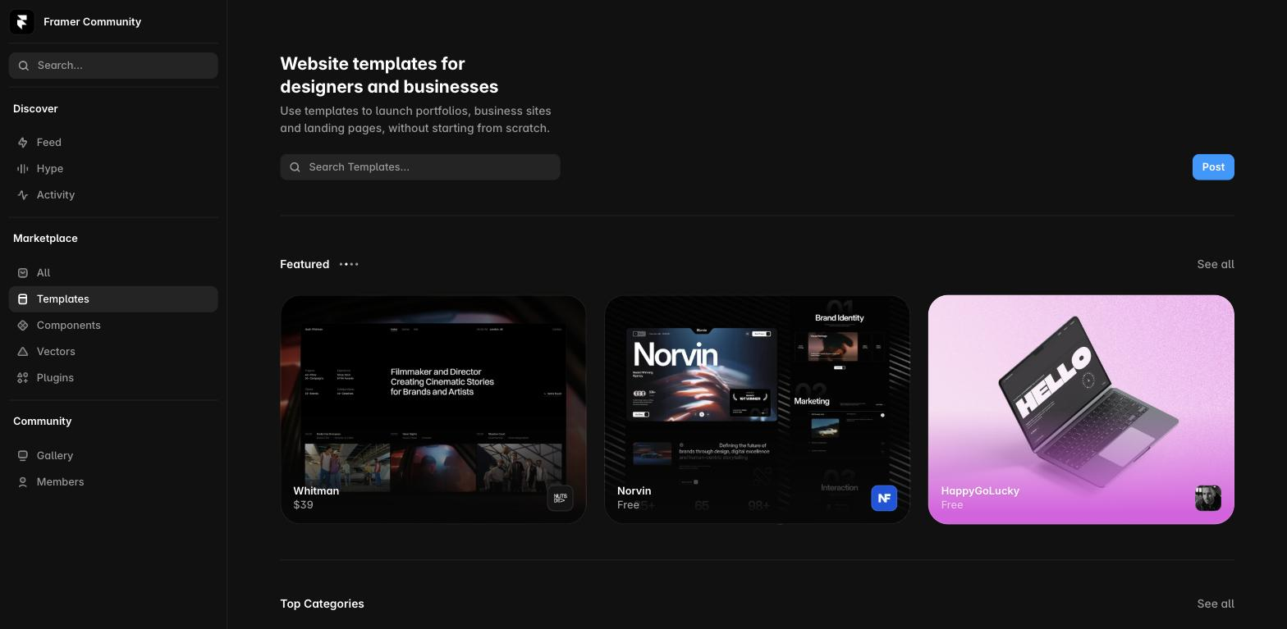Click the Discover section heading

pos(35,109)
